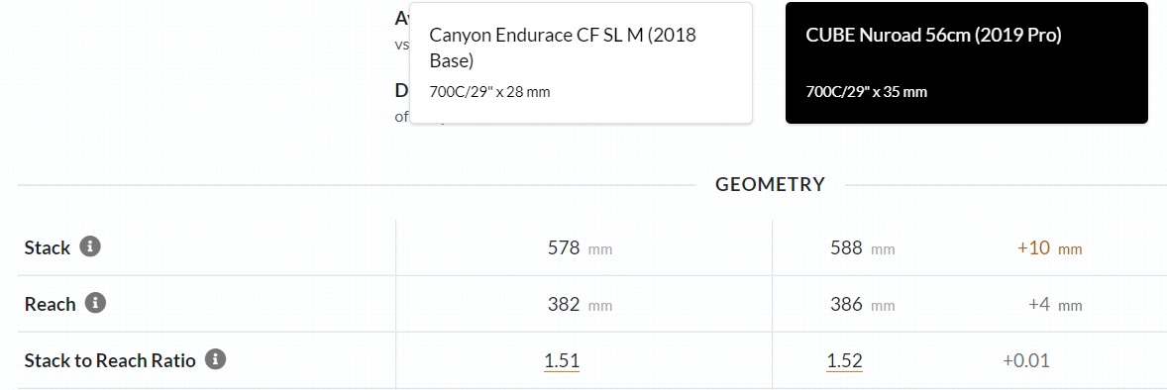Click the info icon next to Stack
This screenshot has width=1167, height=390.
click(90, 246)
